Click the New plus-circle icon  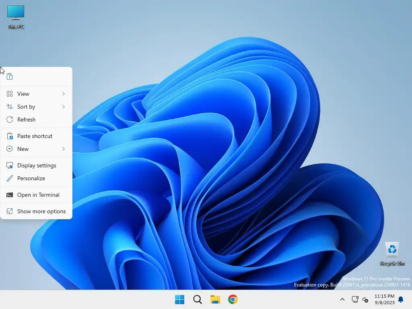[10, 149]
